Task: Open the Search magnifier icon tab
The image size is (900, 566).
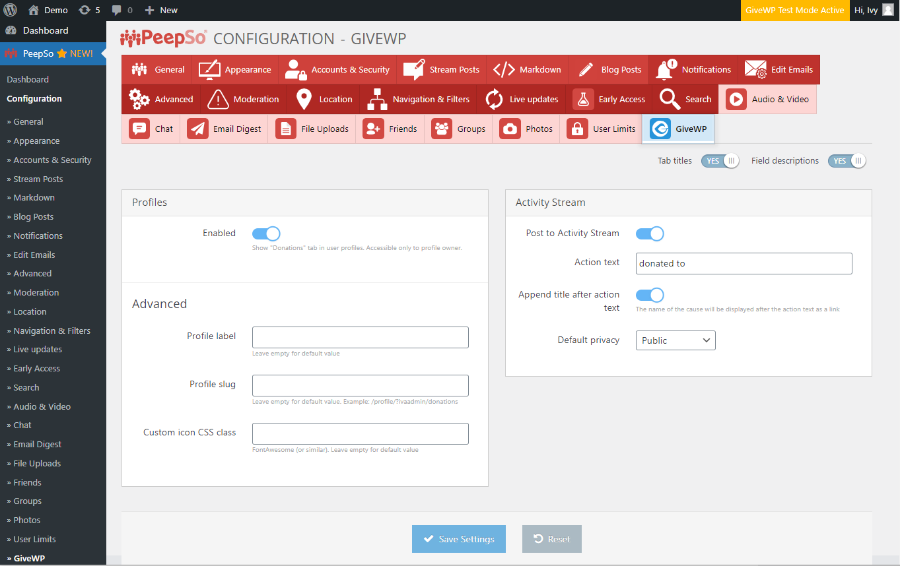Action: tap(670, 99)
